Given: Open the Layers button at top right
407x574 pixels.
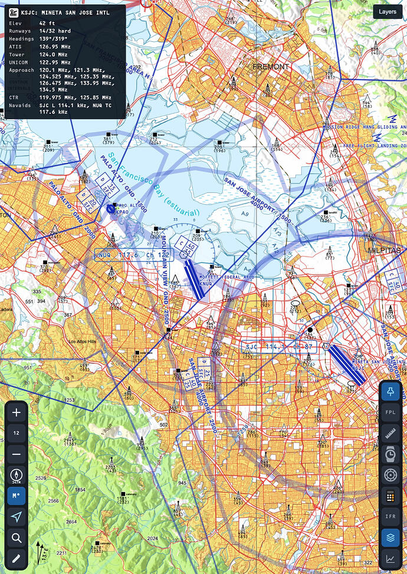Looking at the screenshot, I should click(388, 12).
